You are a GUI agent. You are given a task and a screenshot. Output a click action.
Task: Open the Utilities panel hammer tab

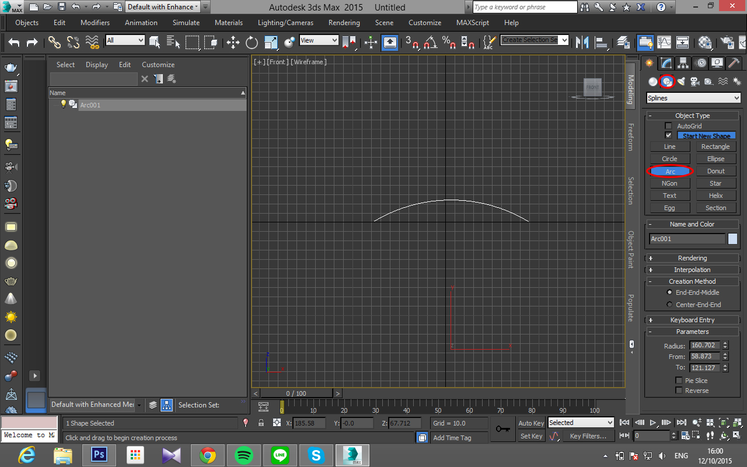(734, 63)
